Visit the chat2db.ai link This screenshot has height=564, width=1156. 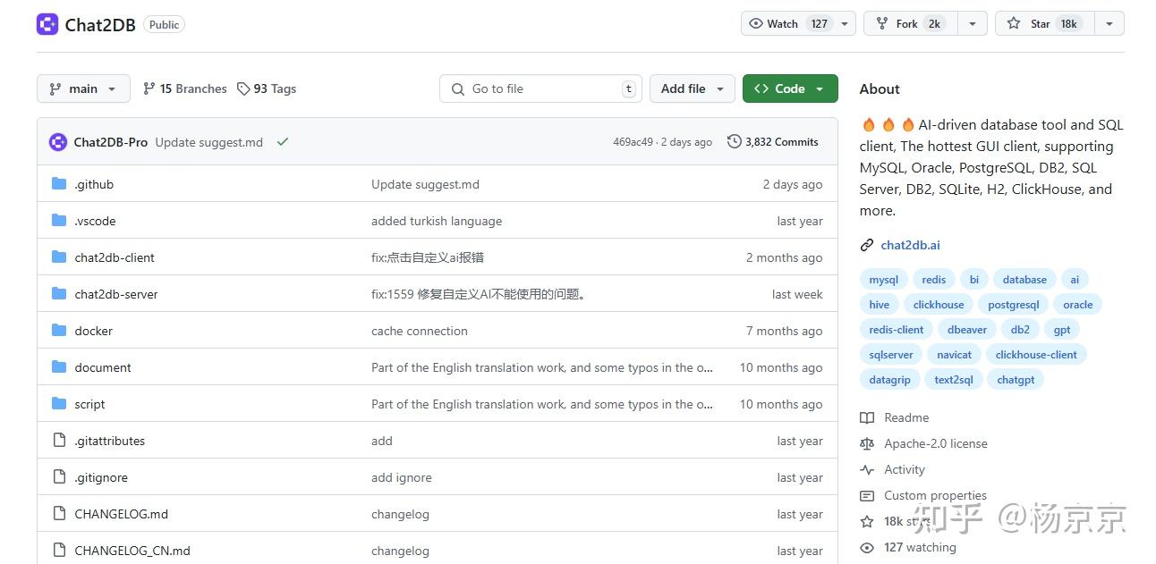click(910, 245)
